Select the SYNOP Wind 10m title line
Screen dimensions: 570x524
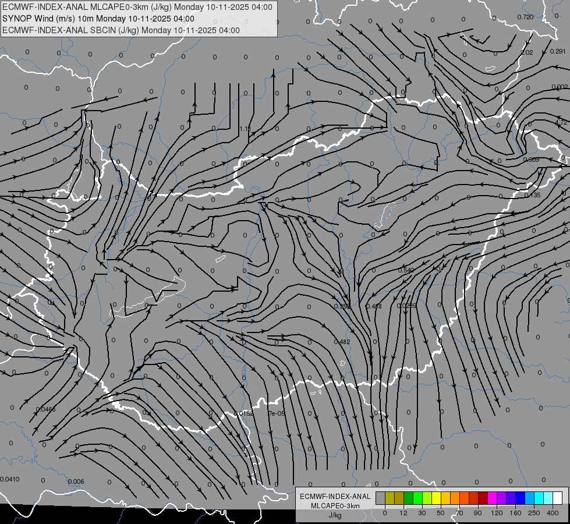98,19
